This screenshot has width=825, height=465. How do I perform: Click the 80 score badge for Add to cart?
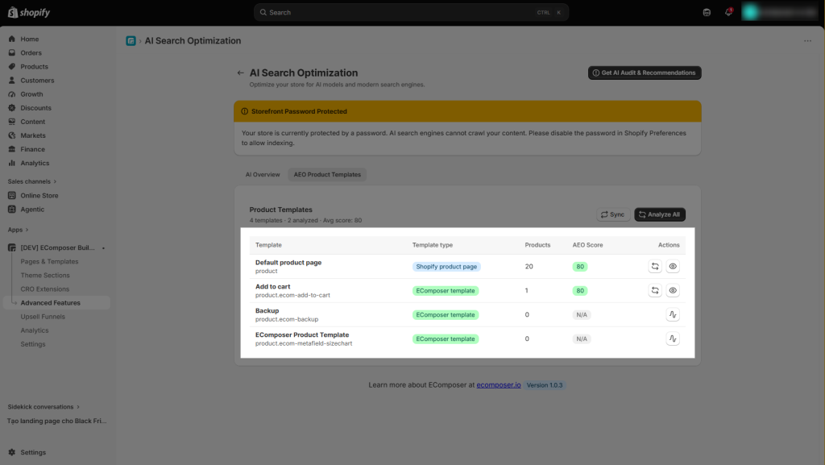coord(580,291)
